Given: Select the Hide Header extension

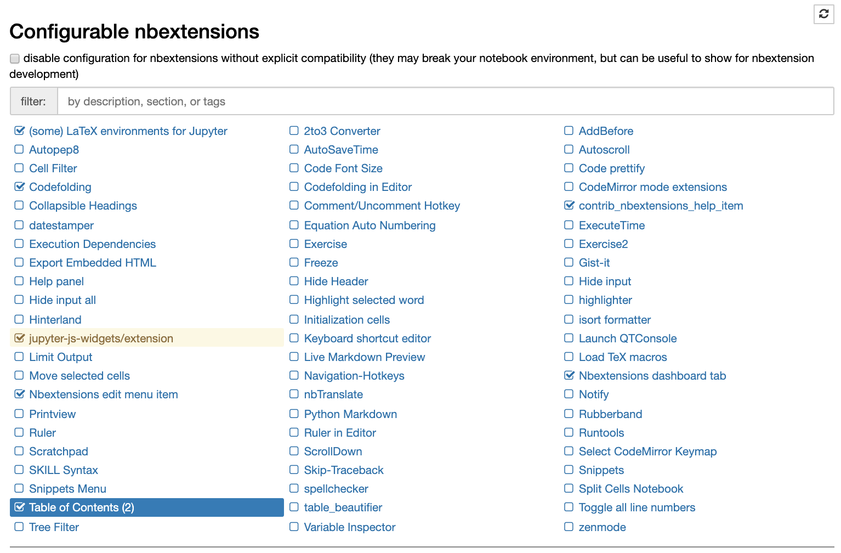Looking at the screenshot, I should (x=336, y=281).
